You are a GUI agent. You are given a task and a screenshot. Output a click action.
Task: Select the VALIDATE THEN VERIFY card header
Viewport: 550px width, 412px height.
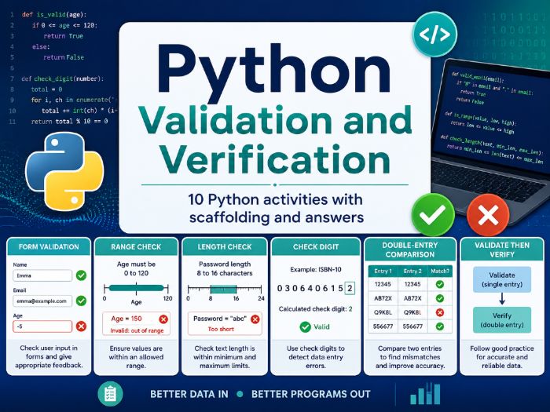pos(502,250)
